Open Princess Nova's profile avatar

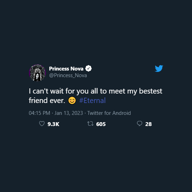pyautogui.click(x=37, y=73)
